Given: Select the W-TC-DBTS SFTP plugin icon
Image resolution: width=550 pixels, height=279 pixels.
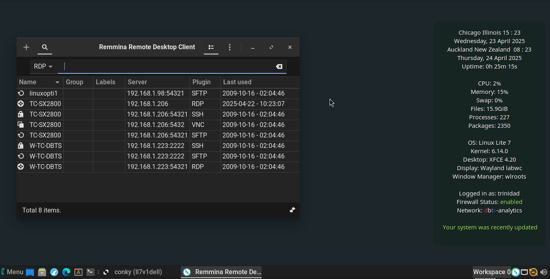Looking at the screenshot, I should [x=21, y=156].
